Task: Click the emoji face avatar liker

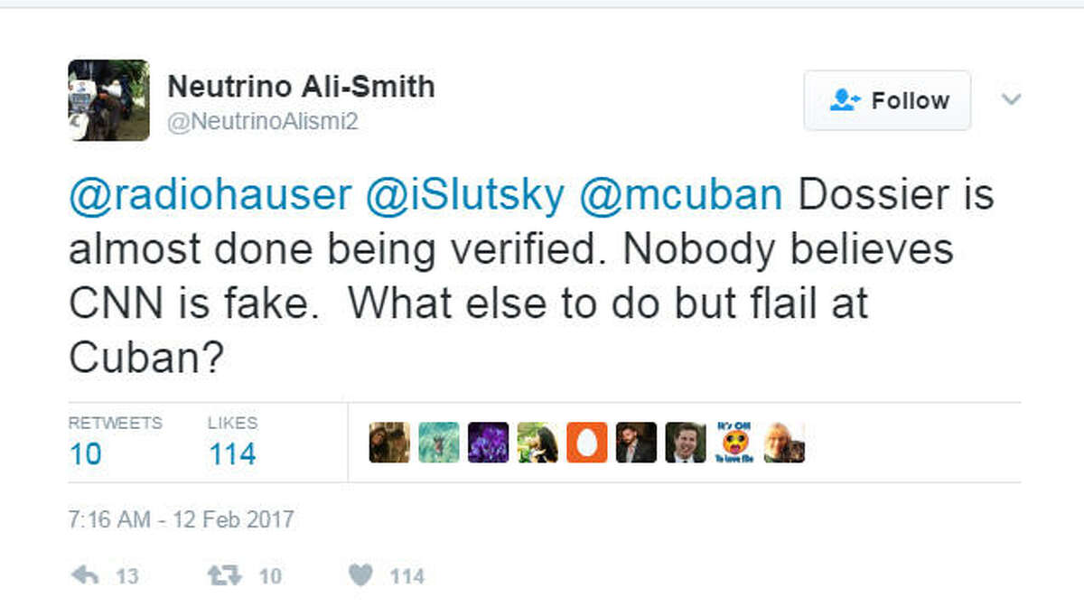Action: click(735, 443)
